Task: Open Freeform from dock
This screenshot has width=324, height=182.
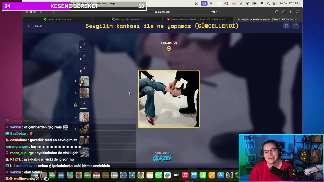Action: [x=167, y=175]
